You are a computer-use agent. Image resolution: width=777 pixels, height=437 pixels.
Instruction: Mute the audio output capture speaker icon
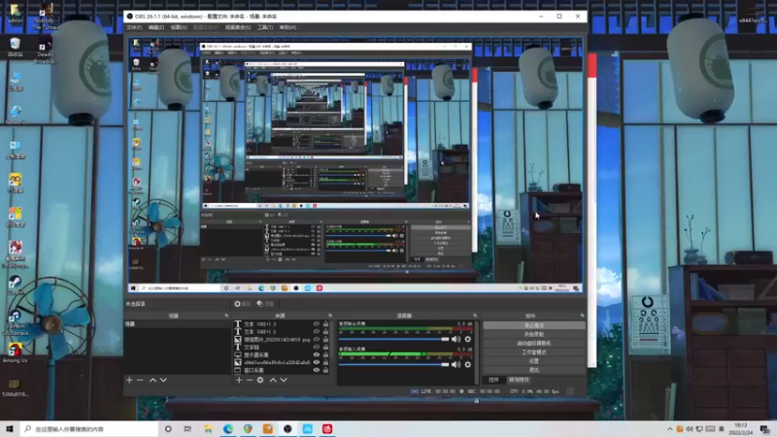point(456,339)
